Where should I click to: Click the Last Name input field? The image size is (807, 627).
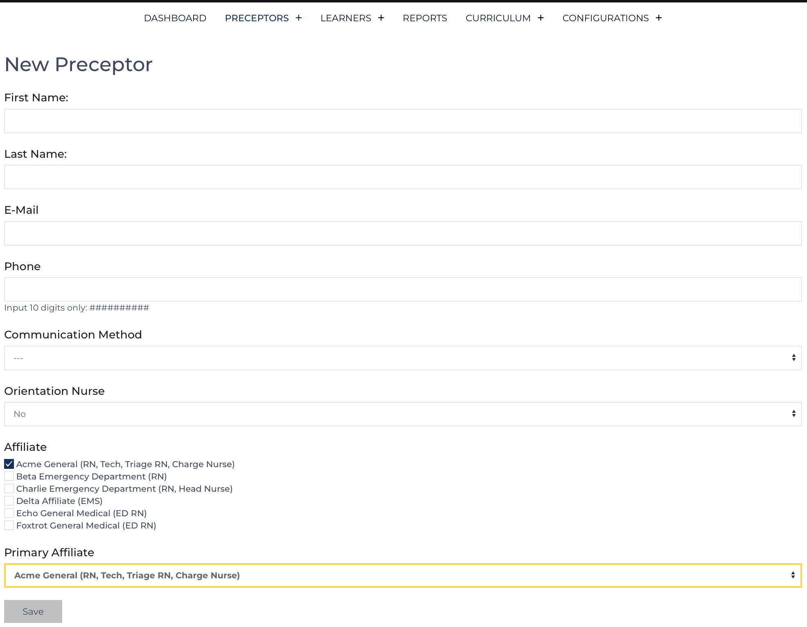coord(403,177)
